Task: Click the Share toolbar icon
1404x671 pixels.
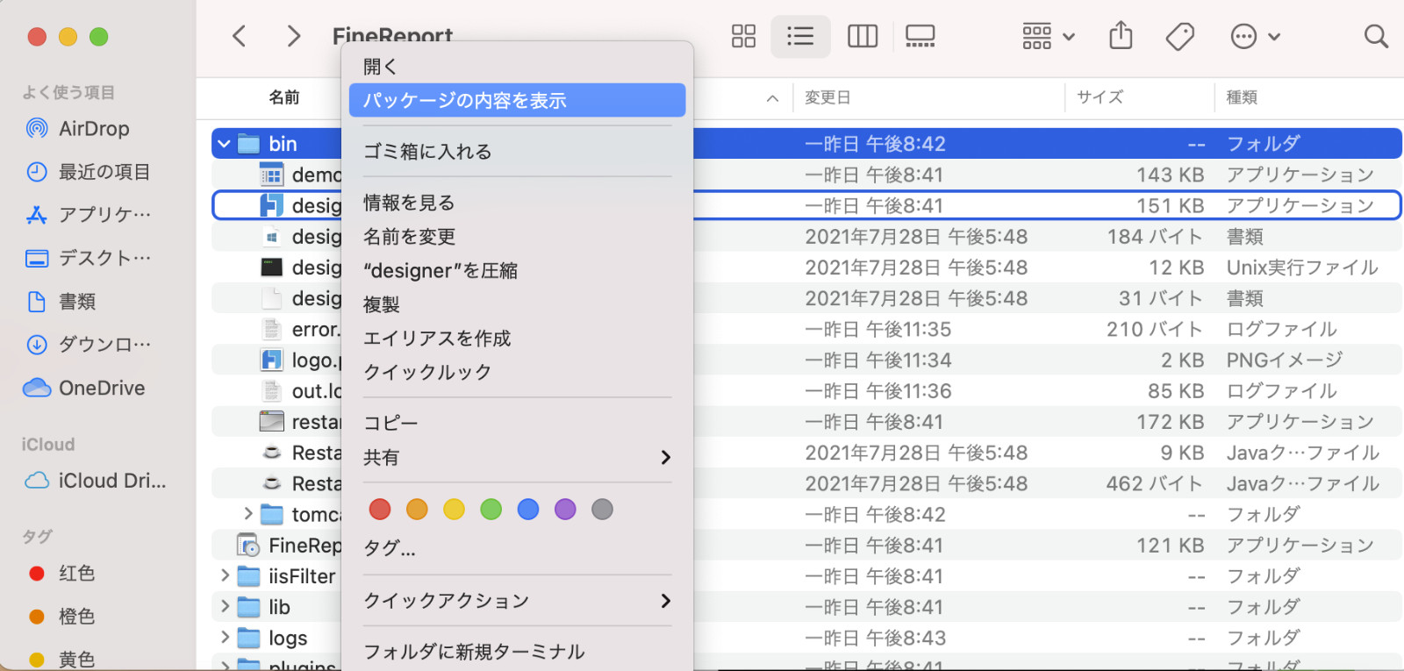Action: [x=1121, y=36]
